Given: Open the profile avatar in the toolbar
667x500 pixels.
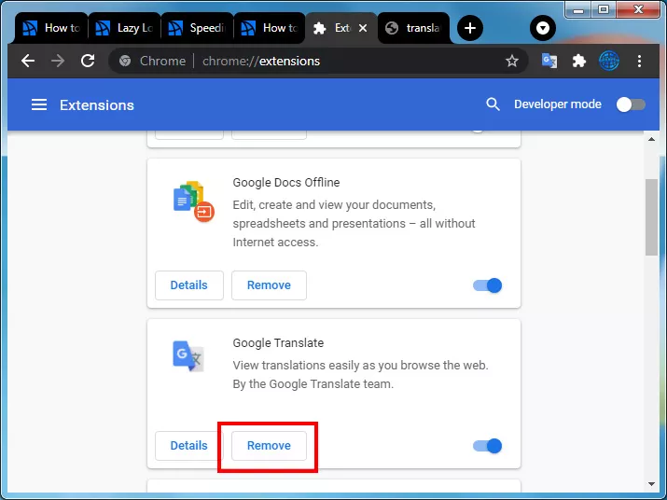Looking at the screenshot, I should 609,61.
